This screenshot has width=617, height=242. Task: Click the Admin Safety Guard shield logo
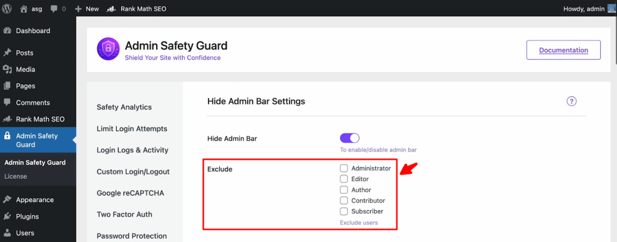coord(108,50)
